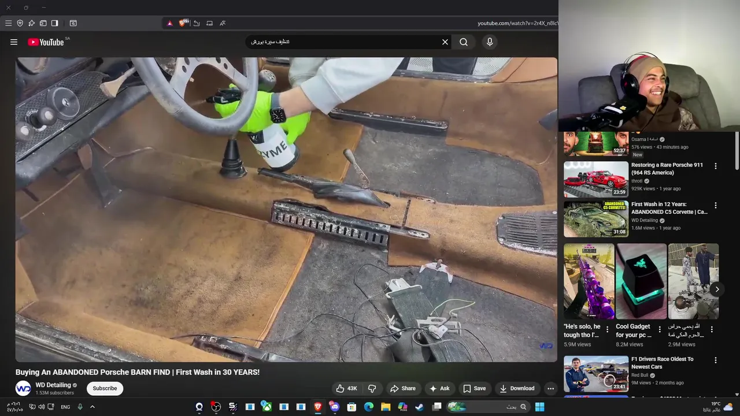The image size is (740, 416).
Task: Open Brave browser from the taskbar
Action: (317, 407)
